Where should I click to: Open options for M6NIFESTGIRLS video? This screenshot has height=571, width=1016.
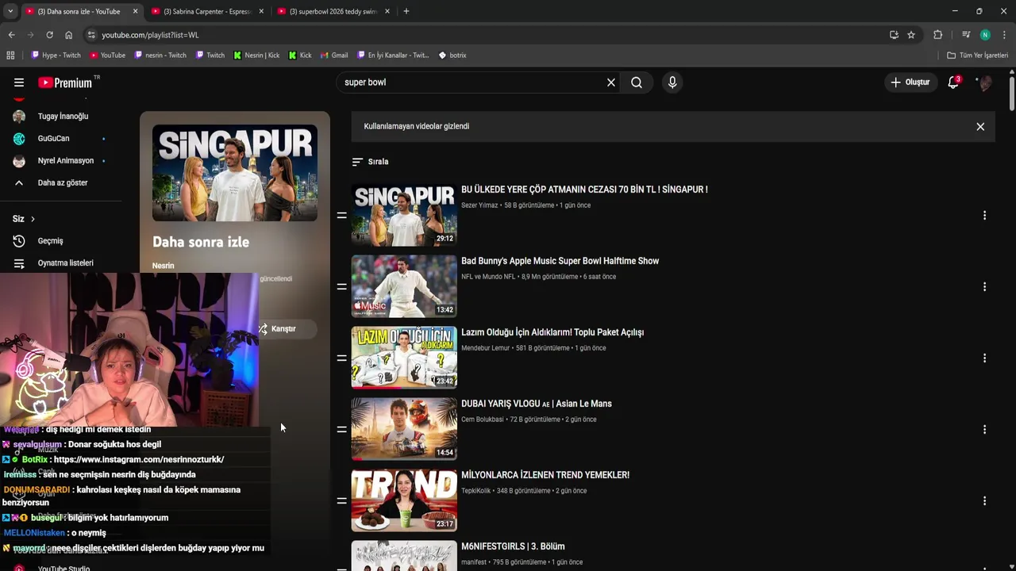pyautogui.click(x=984, y=568)
